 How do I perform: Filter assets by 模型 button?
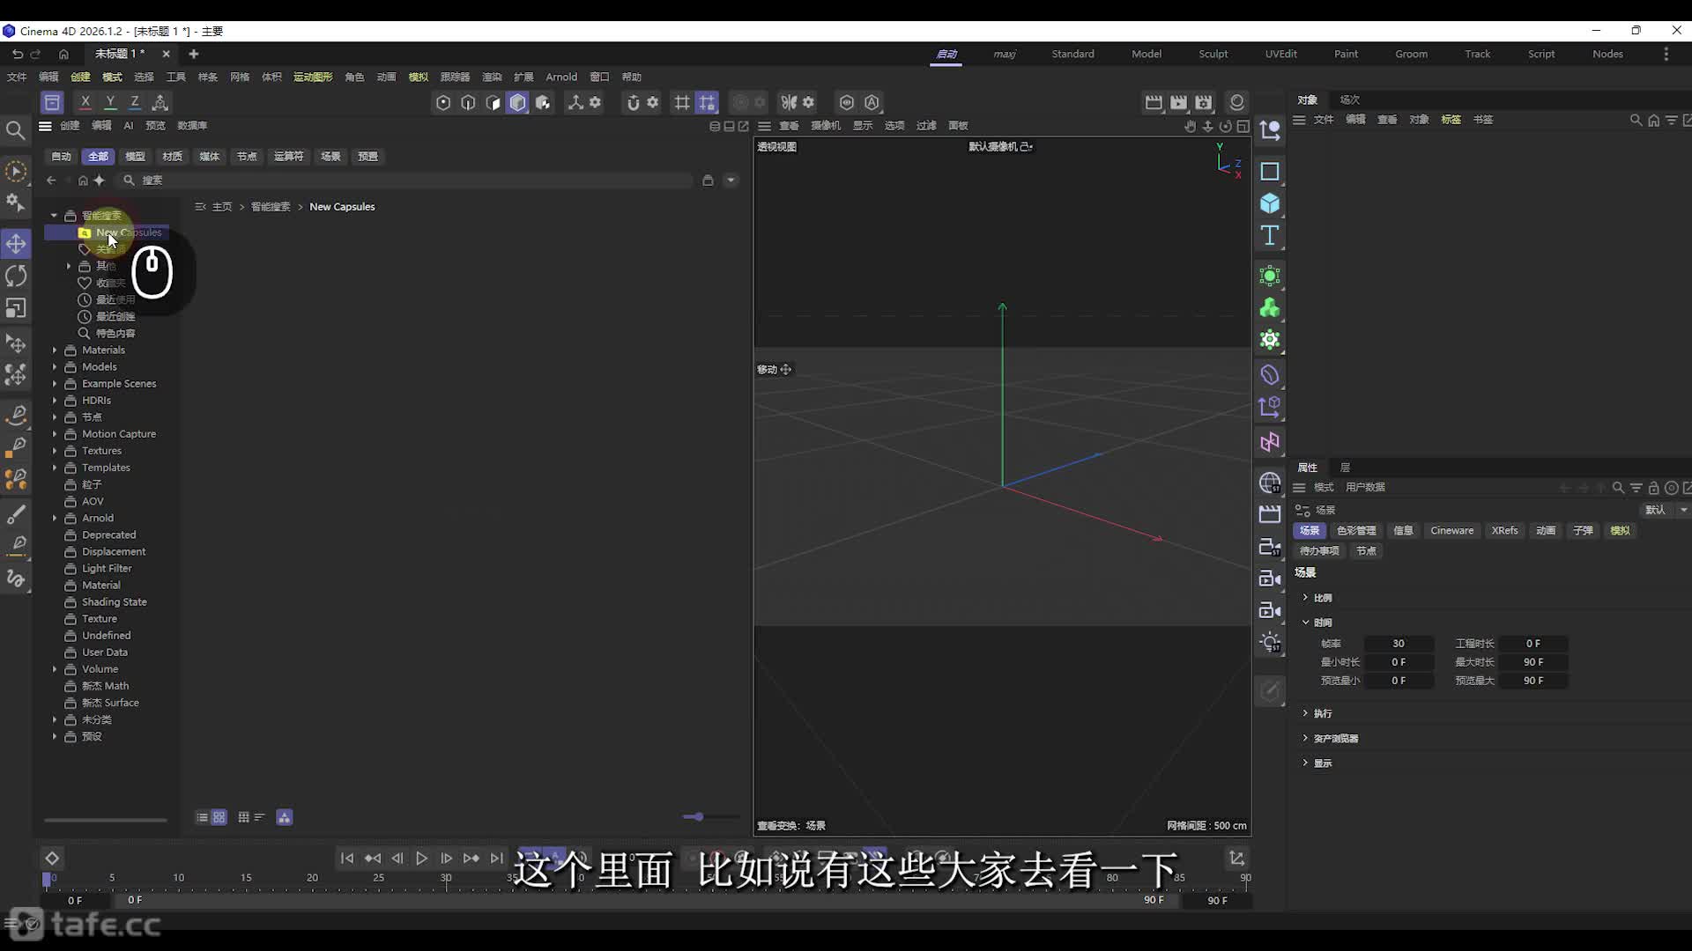pyautogui.click(x=135, y=157)
